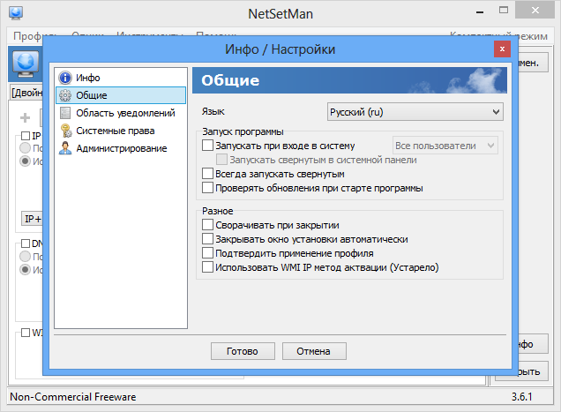
Task: Select the second DNS radio button in main window
Action: [x=25, y=269]
